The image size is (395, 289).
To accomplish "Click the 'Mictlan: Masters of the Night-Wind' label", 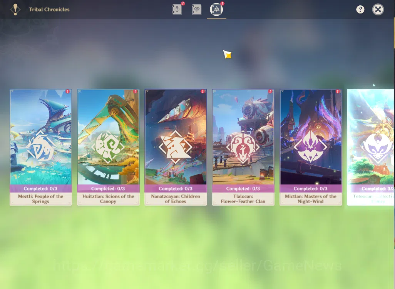I will pyautogui.click(x=311, y=199).
